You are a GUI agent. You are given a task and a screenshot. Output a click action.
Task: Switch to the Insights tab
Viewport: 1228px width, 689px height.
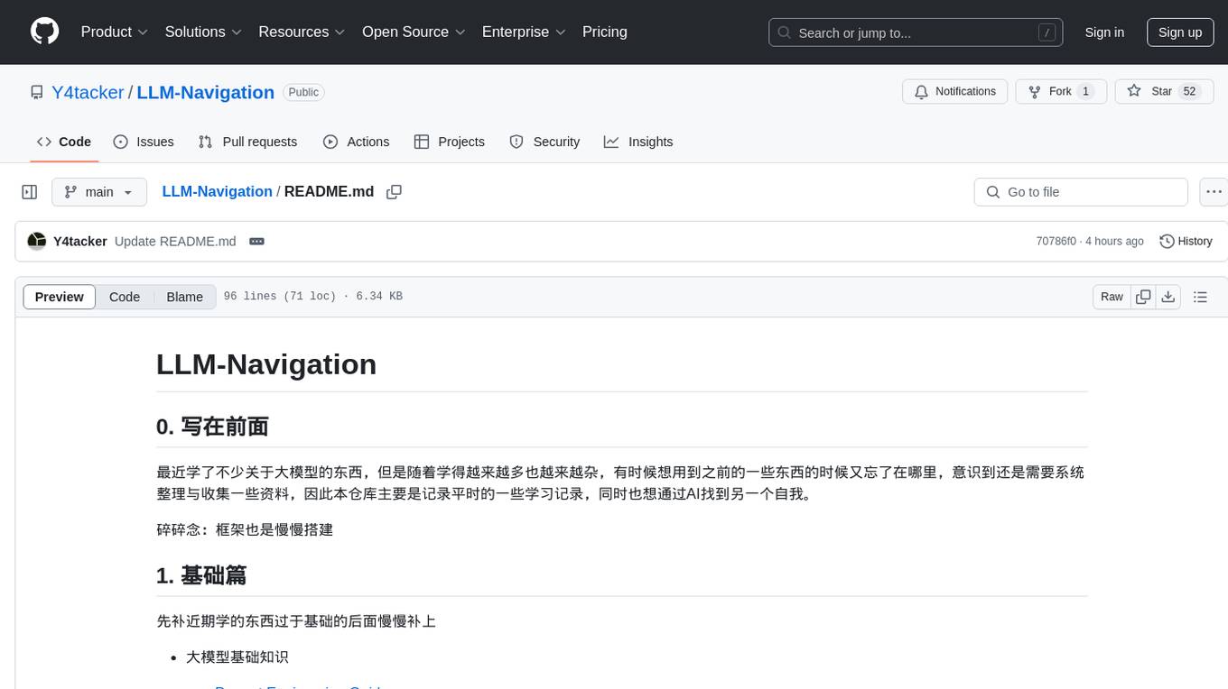tap(638, 142)
